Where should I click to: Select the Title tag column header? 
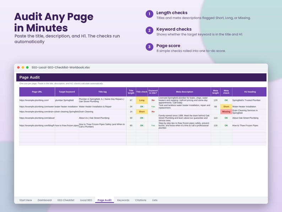(x=103, y=92)
